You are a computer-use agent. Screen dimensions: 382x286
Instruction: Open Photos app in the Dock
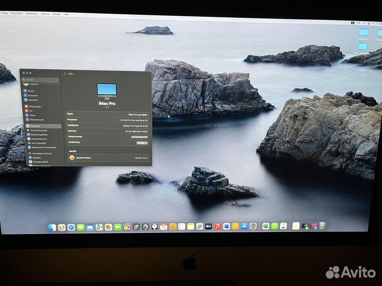(108, 227)
